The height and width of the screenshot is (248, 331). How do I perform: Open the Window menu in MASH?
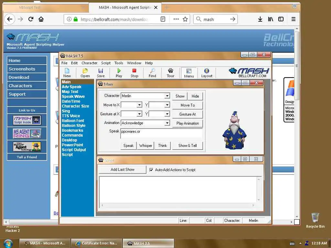(134, 63)
